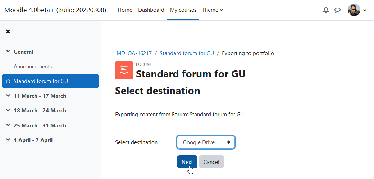
Task: Expand the 11 March - 17 March section
Action: (x=8, y=96)
